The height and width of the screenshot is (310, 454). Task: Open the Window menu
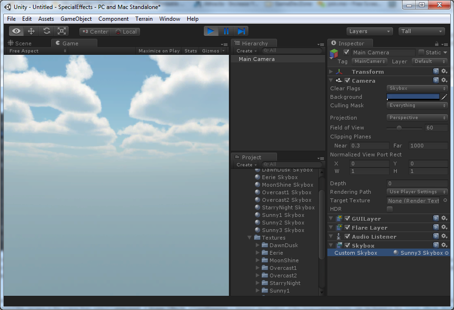point(170,19)
